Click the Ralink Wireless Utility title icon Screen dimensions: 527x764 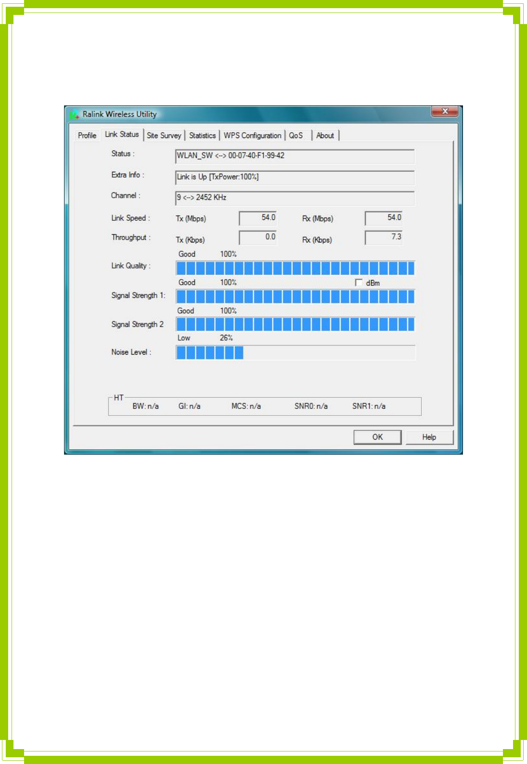click(x=75, y=115)
